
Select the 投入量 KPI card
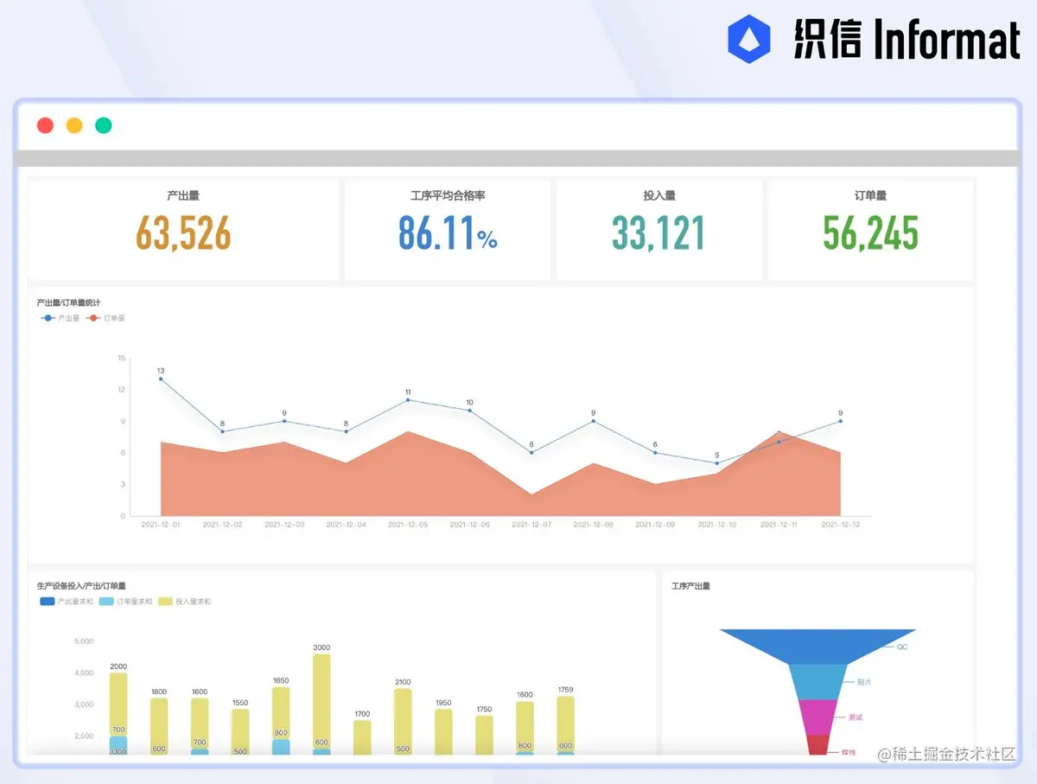point(659,228)
